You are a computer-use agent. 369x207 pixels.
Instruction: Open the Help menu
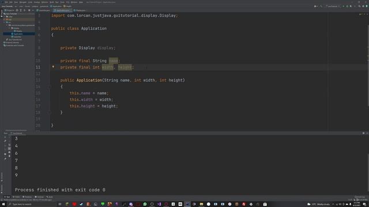click(81, 2)
